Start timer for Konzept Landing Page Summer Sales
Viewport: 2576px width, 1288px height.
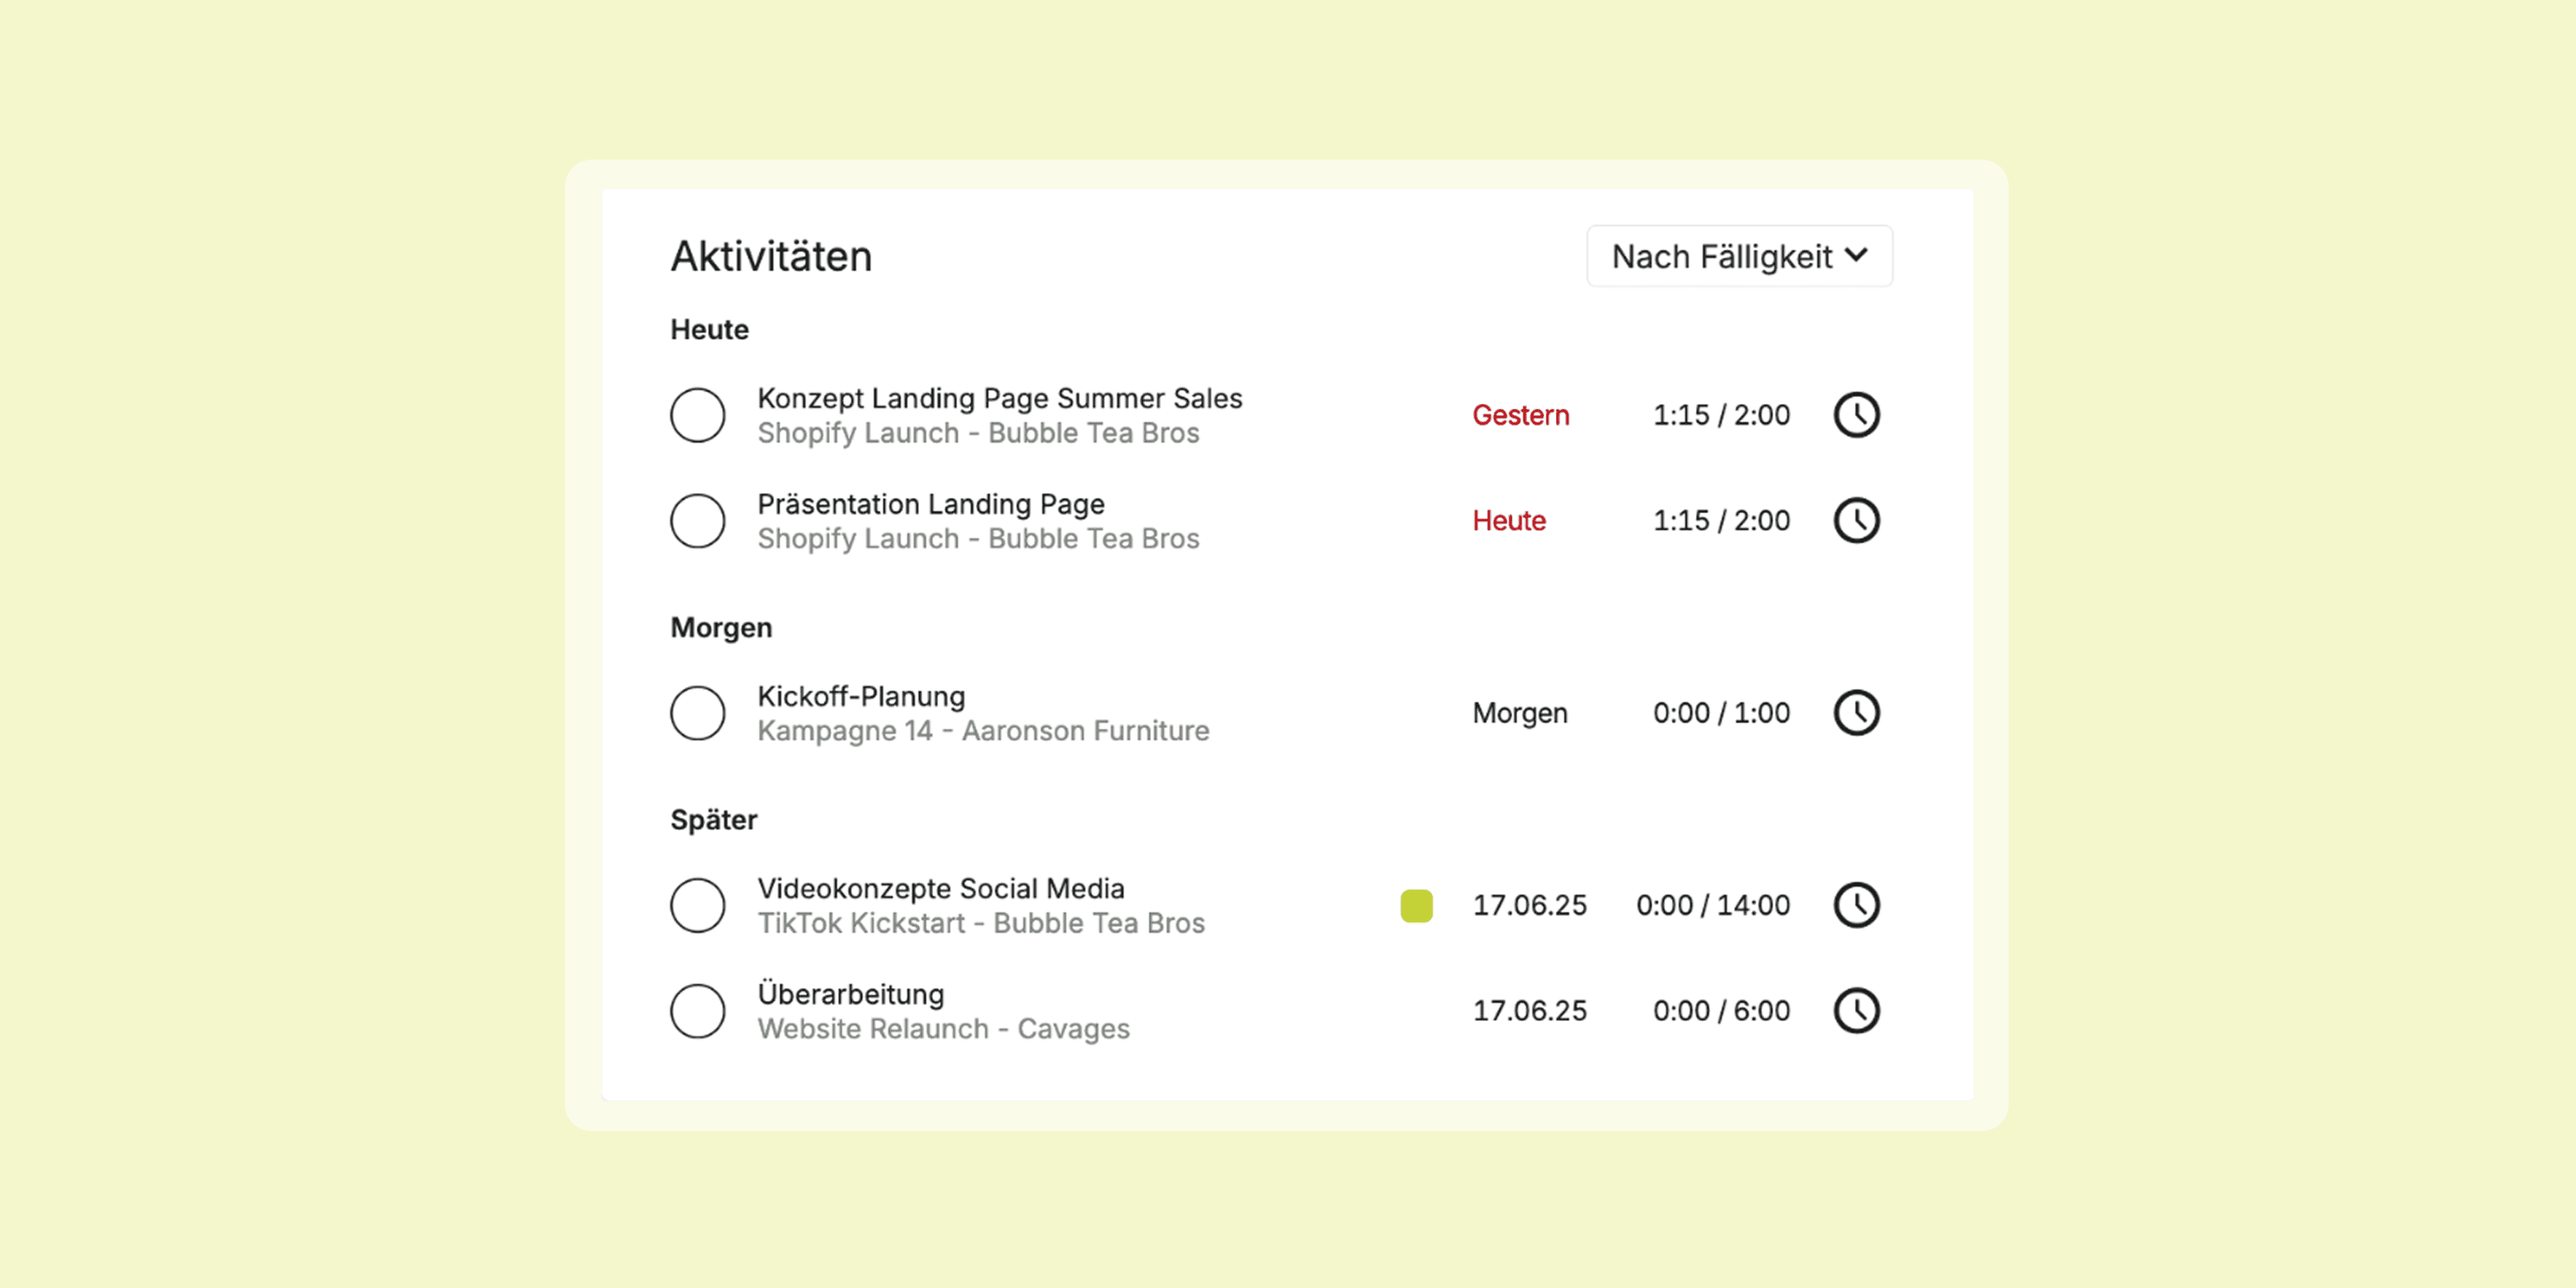[x=1856, y=415]
